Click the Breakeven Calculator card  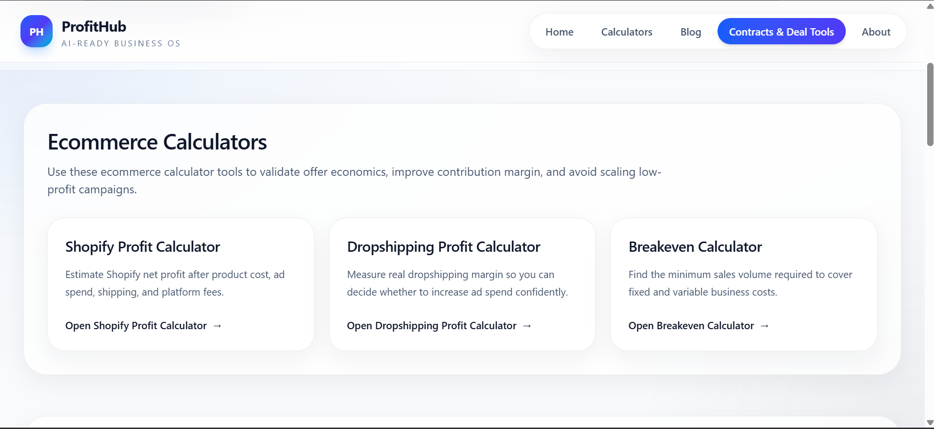742,283
